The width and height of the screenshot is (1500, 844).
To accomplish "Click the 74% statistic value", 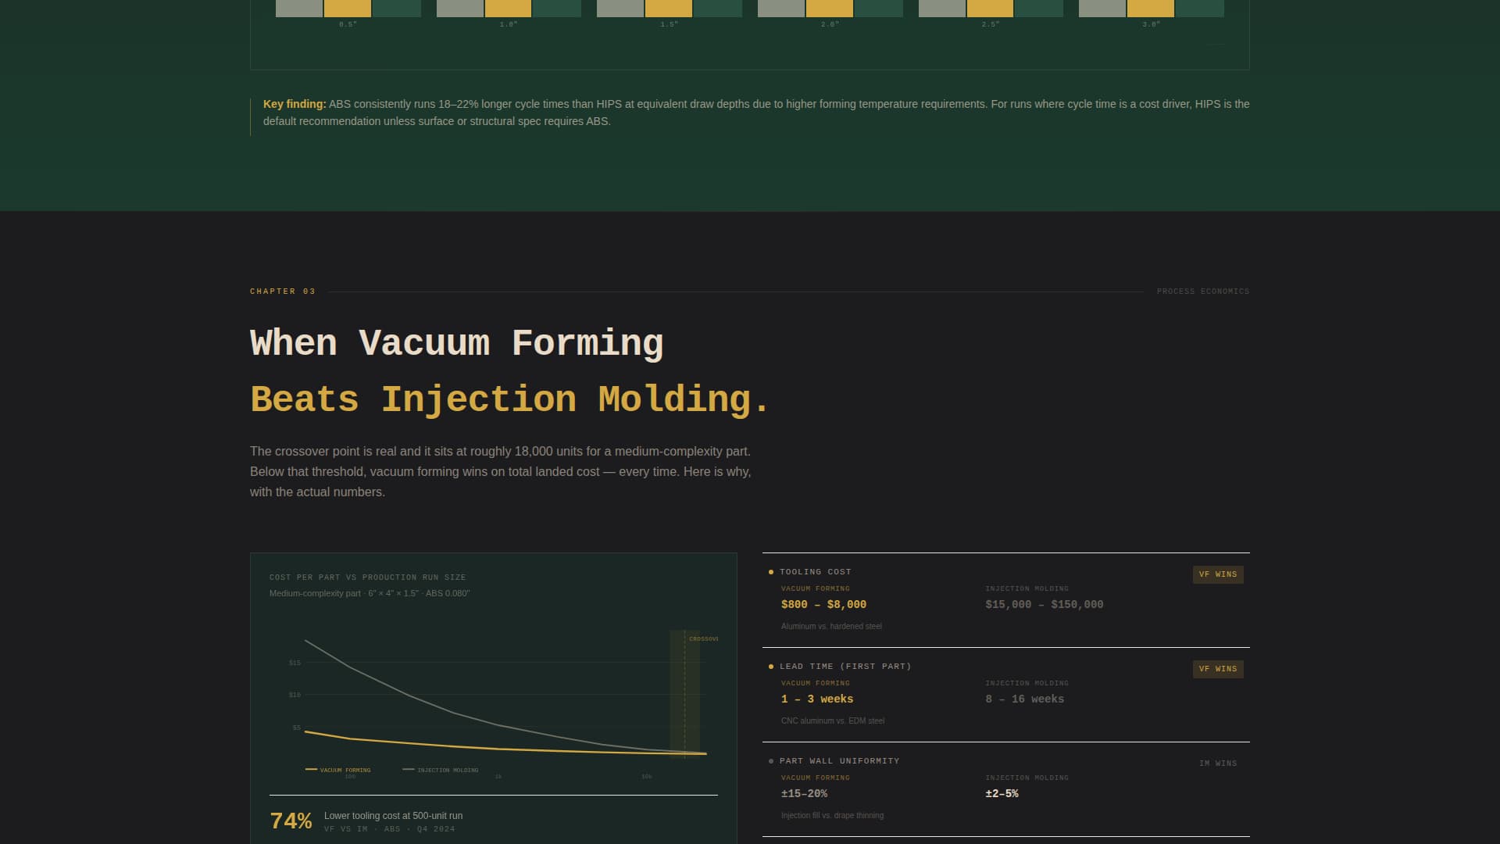I will tap(291, 820).
